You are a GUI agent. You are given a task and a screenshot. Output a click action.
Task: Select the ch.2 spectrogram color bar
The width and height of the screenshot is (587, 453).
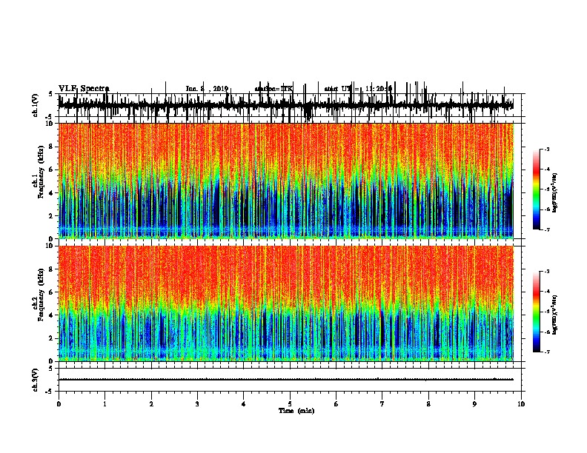click(536, 312)
